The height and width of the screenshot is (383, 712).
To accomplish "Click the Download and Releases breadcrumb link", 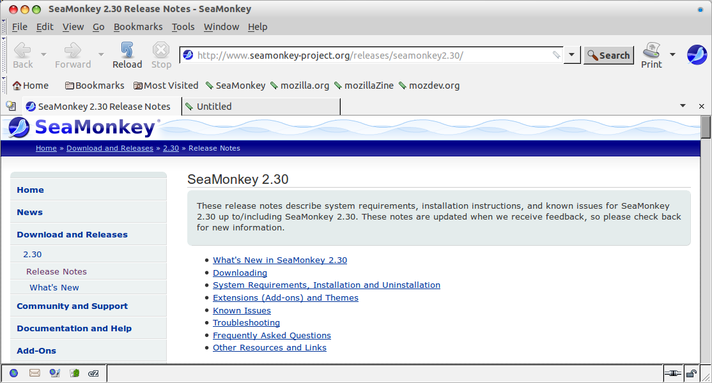I will (110, 148).
